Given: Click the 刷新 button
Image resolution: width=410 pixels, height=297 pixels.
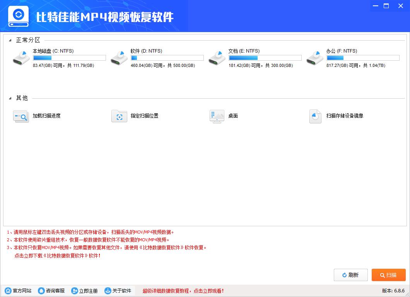Looking at the screenshot, I should pos(350,275).
